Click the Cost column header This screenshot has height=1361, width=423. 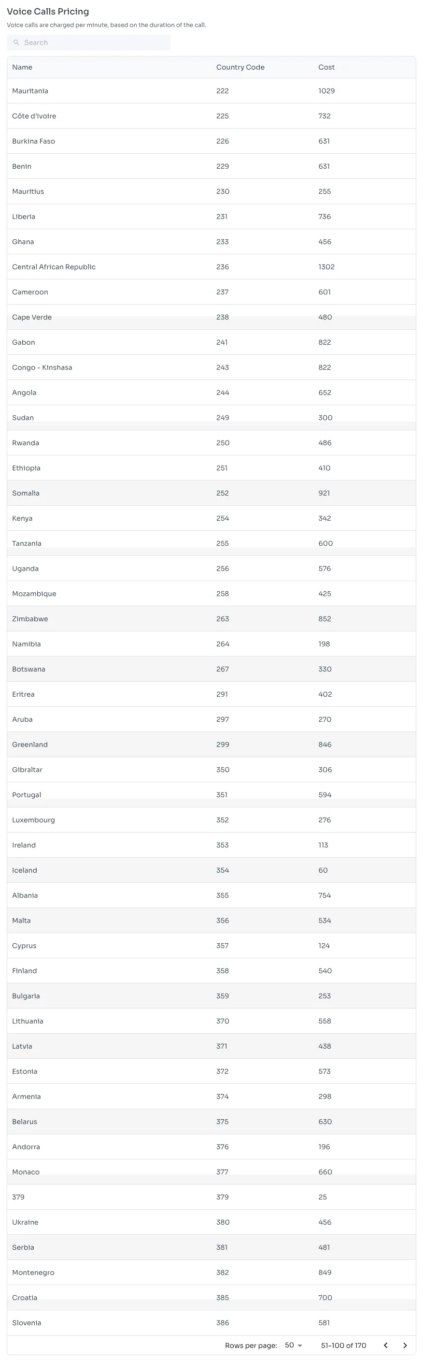(x=326, y=67)
